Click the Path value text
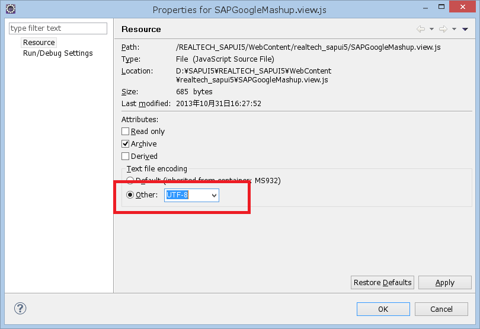This screenshot has height=329, width=480. pos(308,47)
